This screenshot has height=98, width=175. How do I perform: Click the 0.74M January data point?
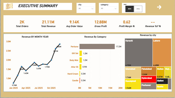tap(13, 83)
